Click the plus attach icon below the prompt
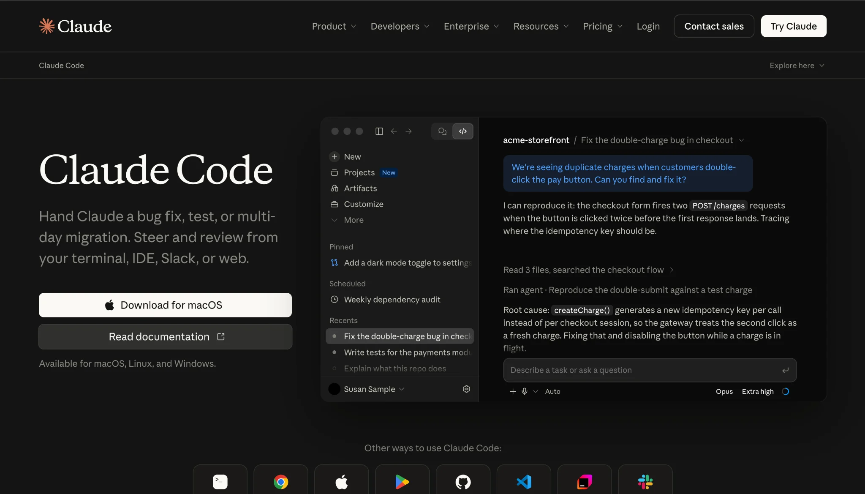The height and width of the screenshot is (494, 865). tap(513, 391)
